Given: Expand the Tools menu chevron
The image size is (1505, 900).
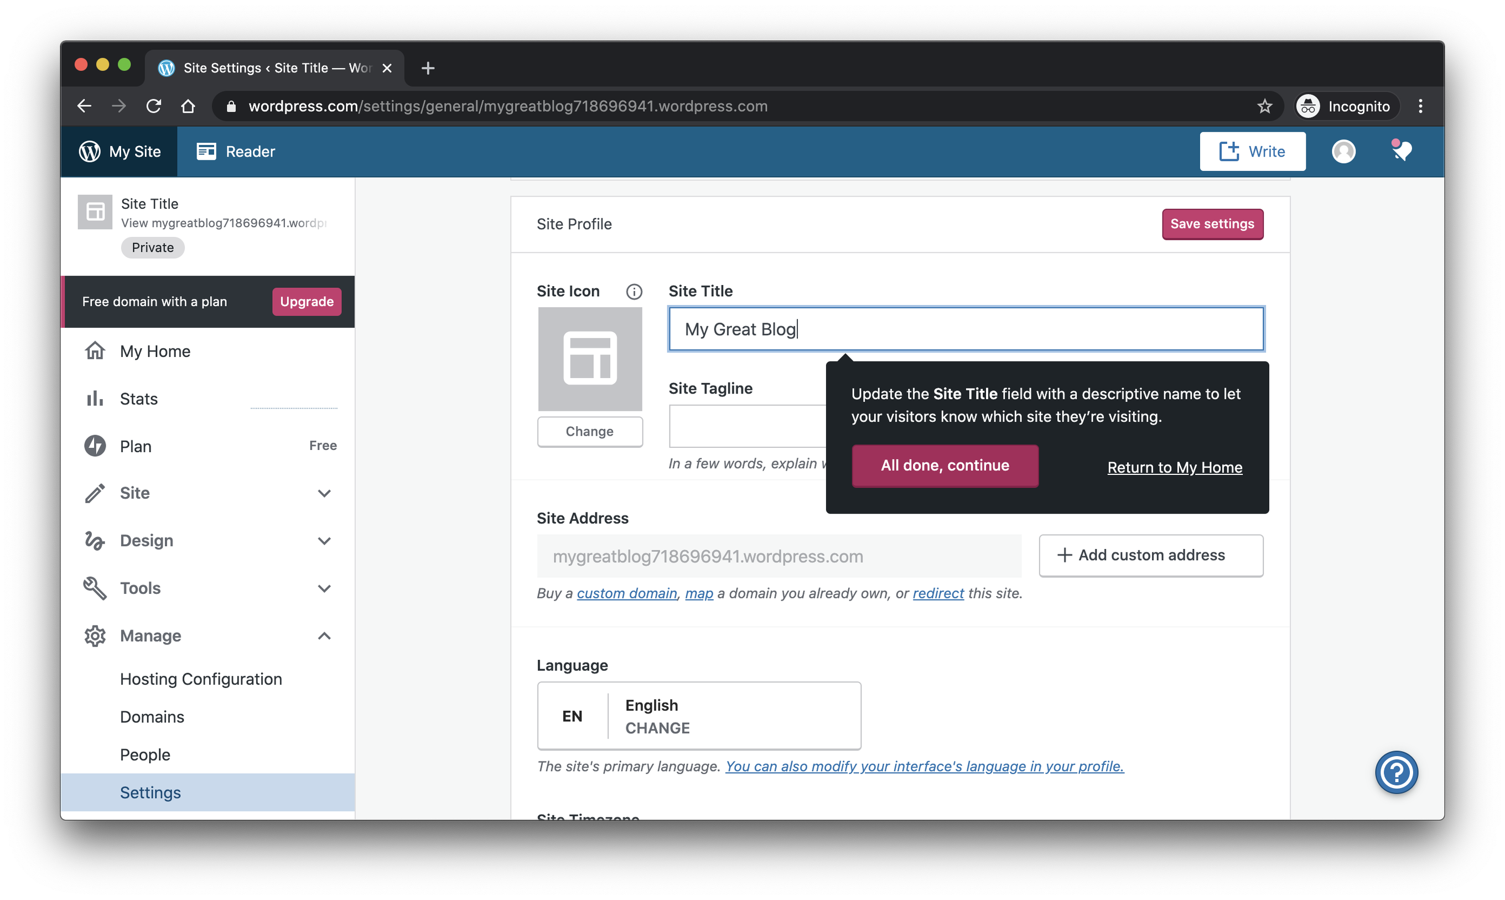Looking at the screenshot, I should tap(324, 588).
